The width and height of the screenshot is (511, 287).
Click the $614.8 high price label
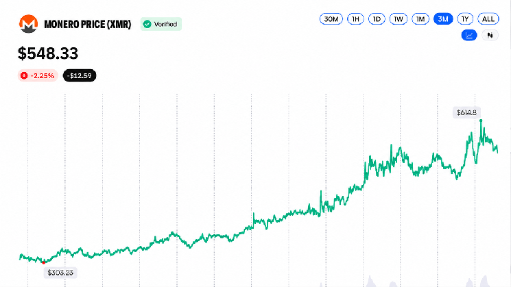click(x=466, y=112)
